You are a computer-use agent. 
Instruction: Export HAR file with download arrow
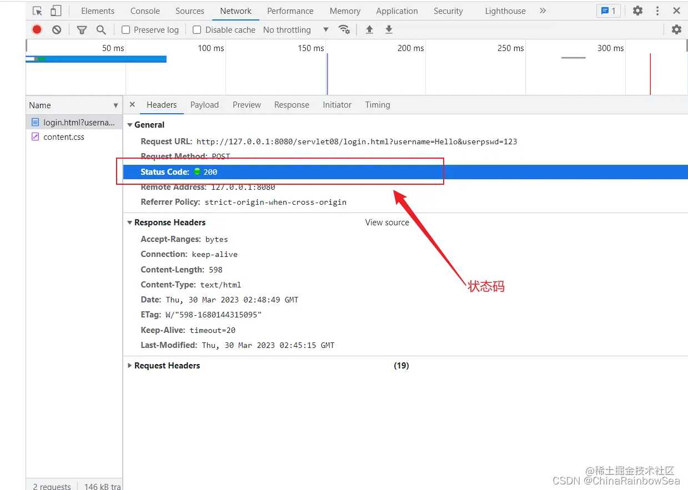tap(389, 30)
